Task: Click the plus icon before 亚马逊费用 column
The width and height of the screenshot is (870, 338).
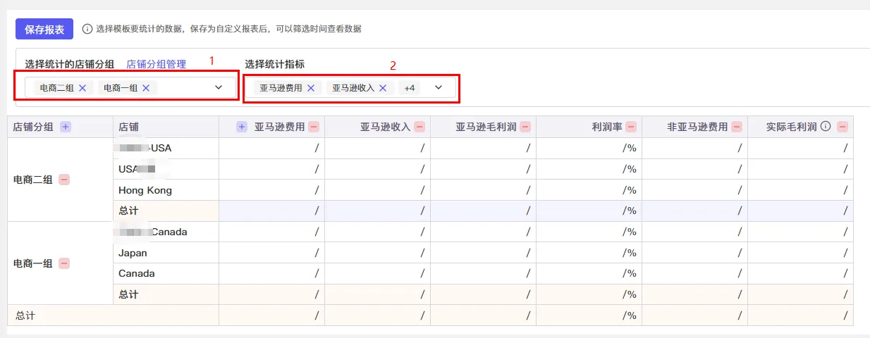Action: click(242, 127)
